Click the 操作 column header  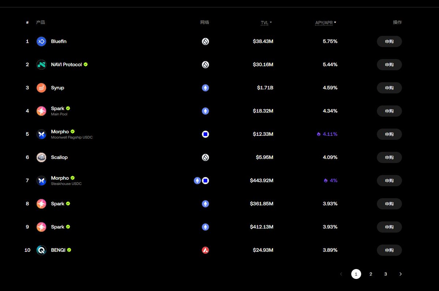click(397, 22)
